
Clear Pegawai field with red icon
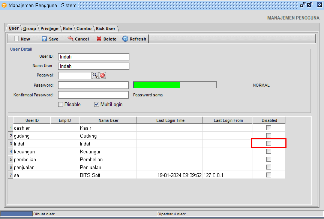point(102,75)
